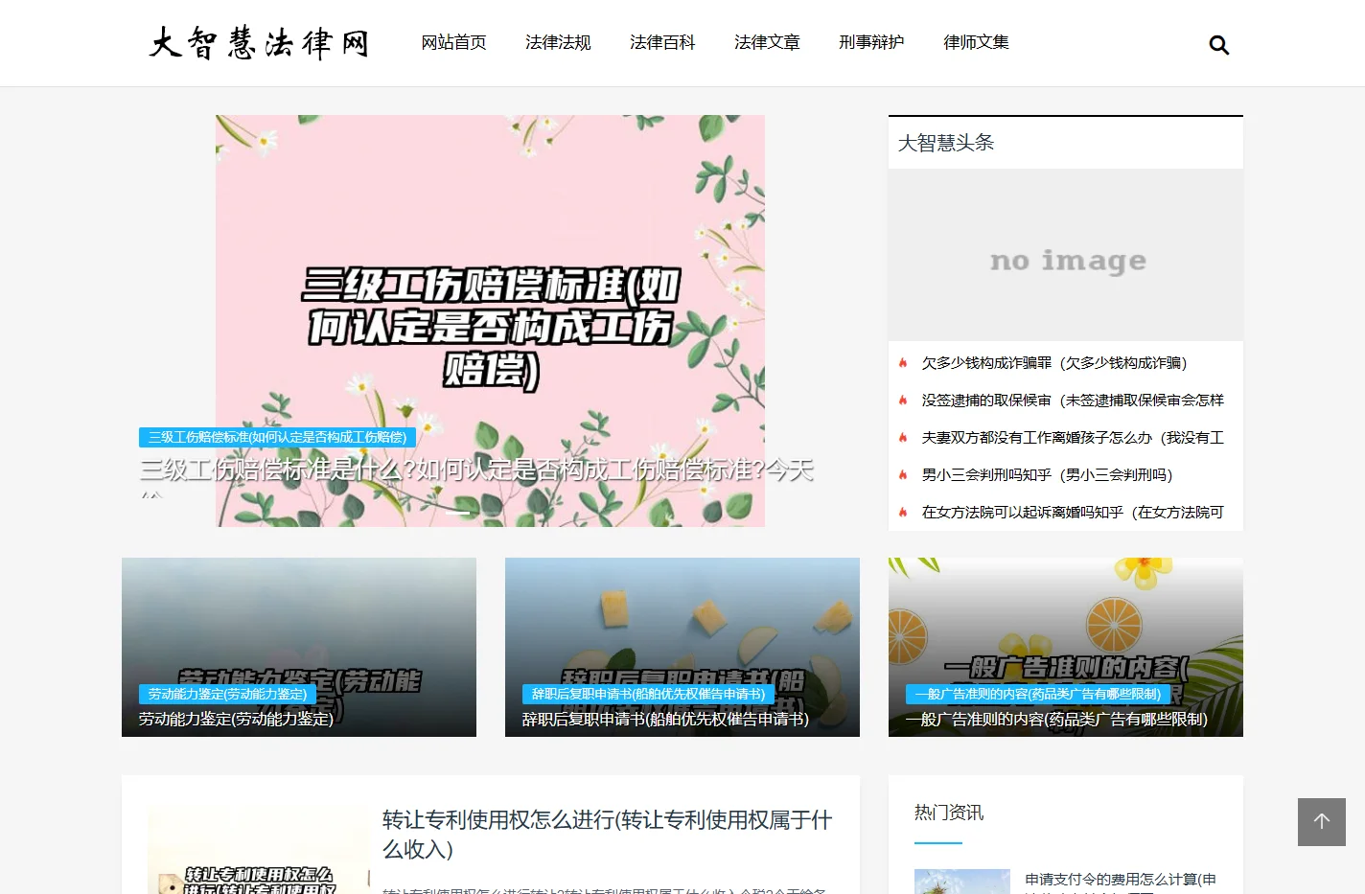
Task: Open 法律百科 menu item
Action: [663, 42]
